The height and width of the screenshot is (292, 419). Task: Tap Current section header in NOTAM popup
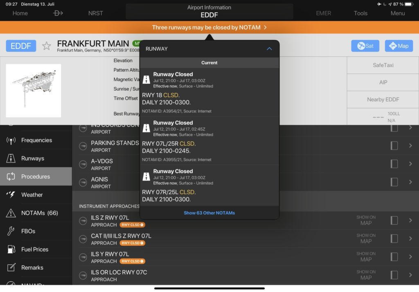[209, 62]
